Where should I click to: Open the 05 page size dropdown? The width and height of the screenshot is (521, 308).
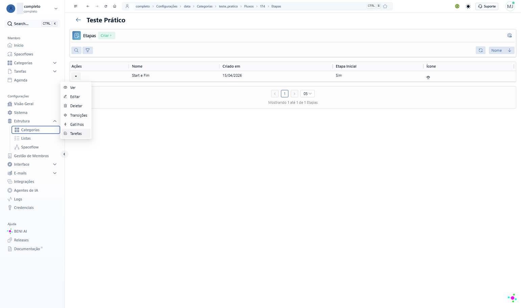click(307, 94)
